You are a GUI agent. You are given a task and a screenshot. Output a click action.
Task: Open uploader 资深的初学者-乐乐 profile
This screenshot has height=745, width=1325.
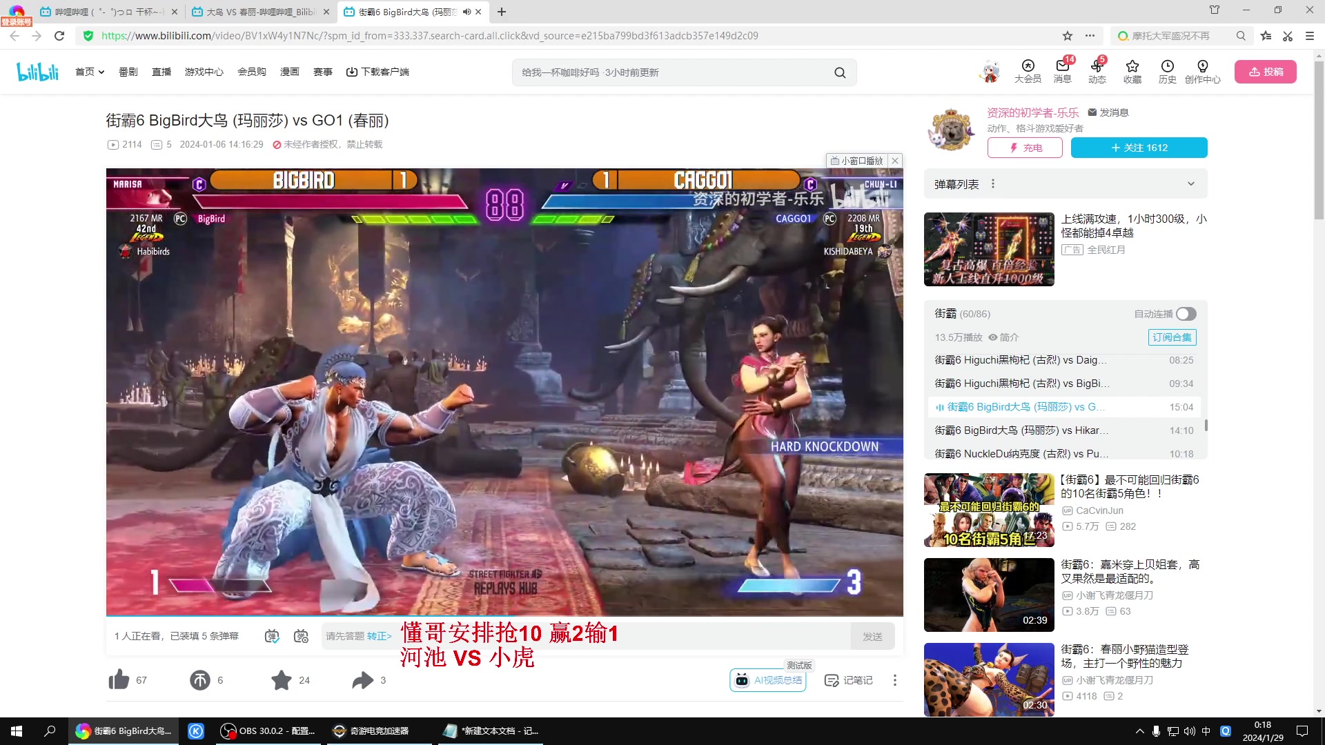click(1032, 112)
